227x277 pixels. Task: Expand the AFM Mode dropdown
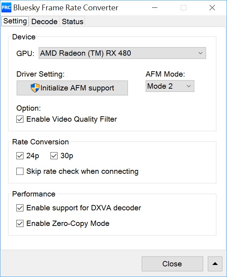(170, 86)
